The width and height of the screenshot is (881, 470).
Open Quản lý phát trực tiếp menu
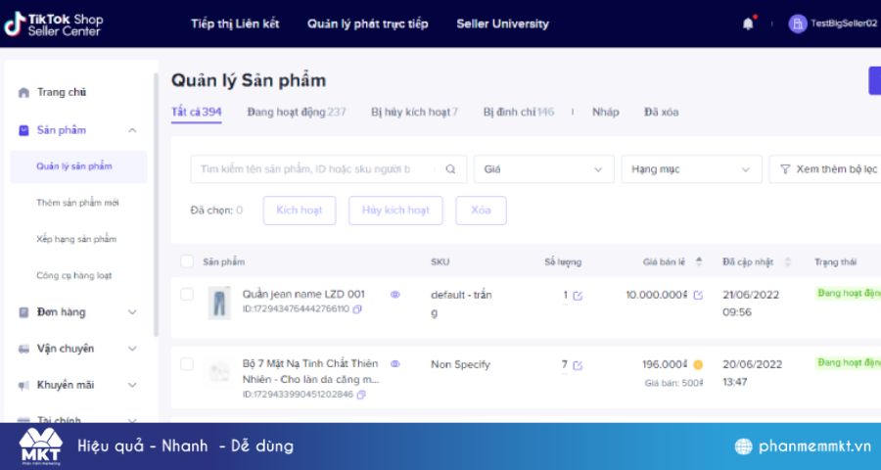[367, 23]
